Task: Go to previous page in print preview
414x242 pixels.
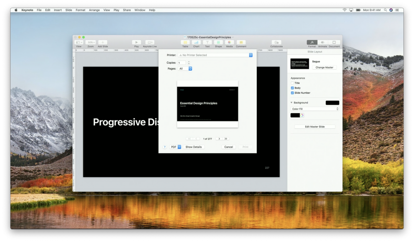Action: click(x=196, y=139)
